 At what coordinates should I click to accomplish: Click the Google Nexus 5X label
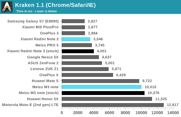click(x=43, y=57)
